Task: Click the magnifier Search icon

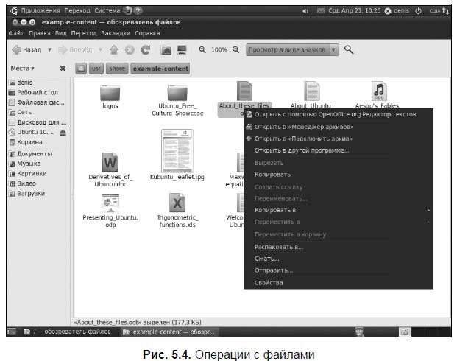Action: (349, 49)
